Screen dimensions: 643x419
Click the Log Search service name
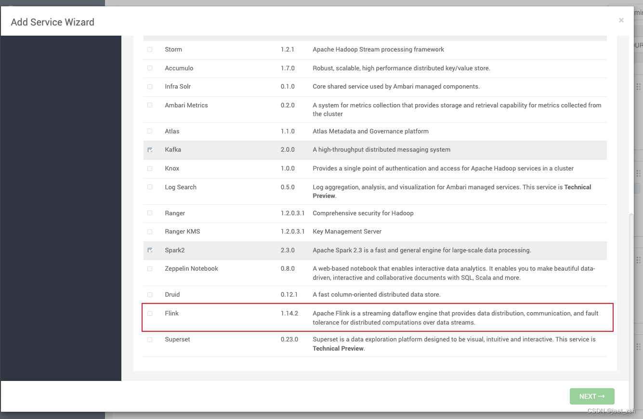click(181, 187)
